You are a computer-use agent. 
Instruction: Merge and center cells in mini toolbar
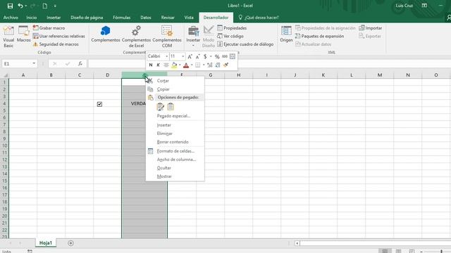pos(233,56)
